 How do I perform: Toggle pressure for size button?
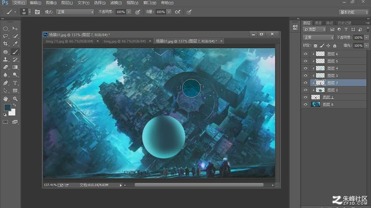click(x=189, y=12)
